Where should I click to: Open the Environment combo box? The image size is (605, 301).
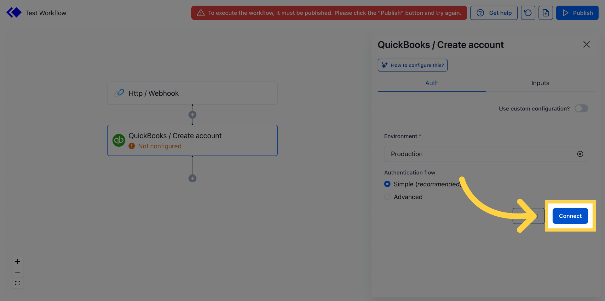473,154
